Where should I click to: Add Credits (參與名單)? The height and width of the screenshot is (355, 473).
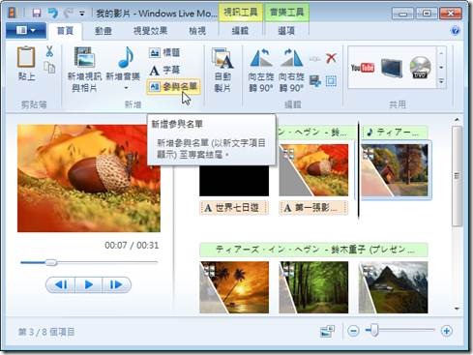click(173, 86)
